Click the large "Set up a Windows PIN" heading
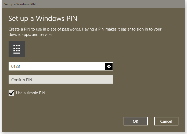 43,18
